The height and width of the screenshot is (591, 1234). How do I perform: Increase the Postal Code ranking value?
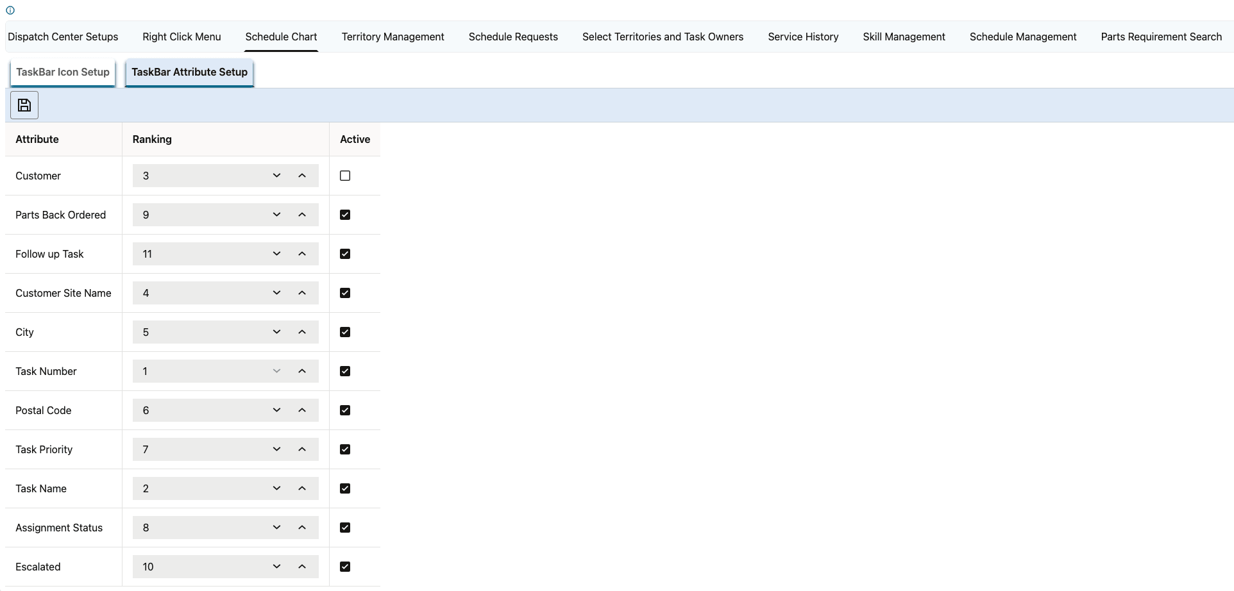(x=302, y=410)
